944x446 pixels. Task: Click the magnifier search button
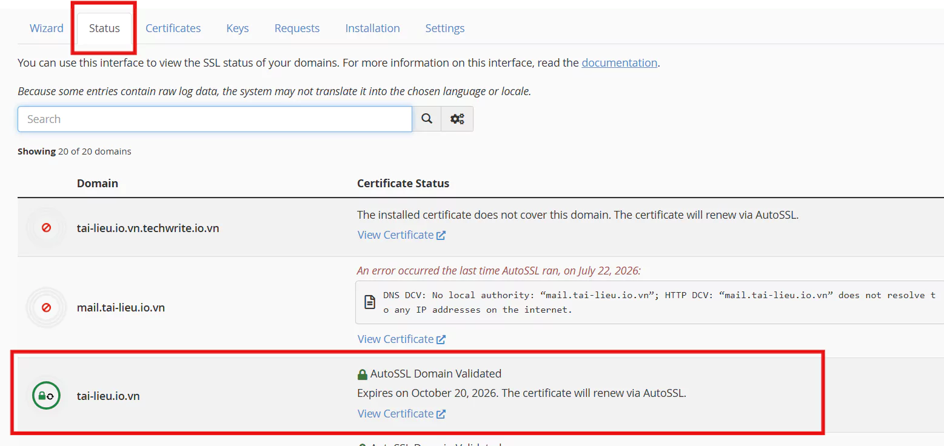coord(427,119)
